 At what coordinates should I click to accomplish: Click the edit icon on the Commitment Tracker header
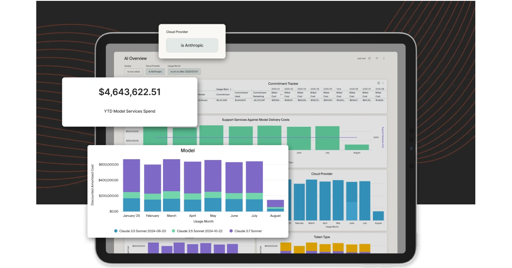[378, 84]
